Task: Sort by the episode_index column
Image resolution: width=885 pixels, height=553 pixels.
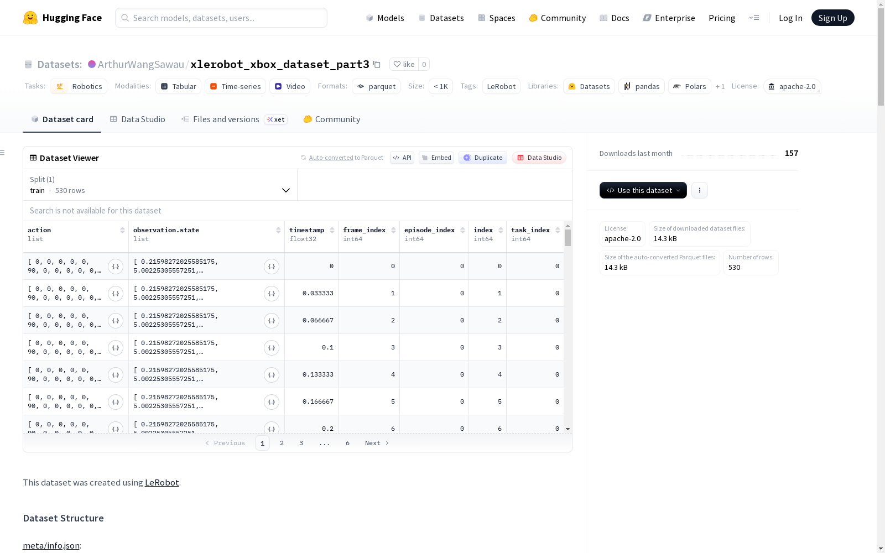Action: click(x=462, y=230)
